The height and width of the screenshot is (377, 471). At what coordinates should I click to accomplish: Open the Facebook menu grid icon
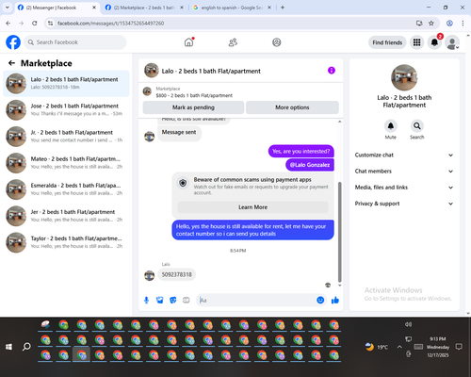(416, 42)
